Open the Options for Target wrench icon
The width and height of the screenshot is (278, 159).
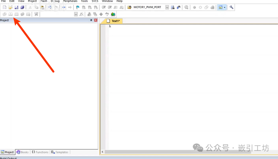pyautogui.click(x=231, y=7)
